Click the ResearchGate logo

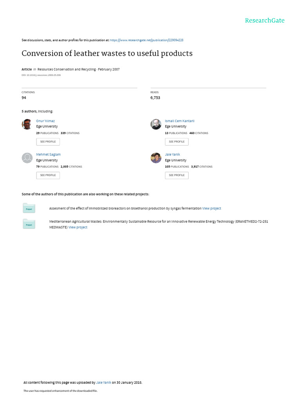point(265,20)
